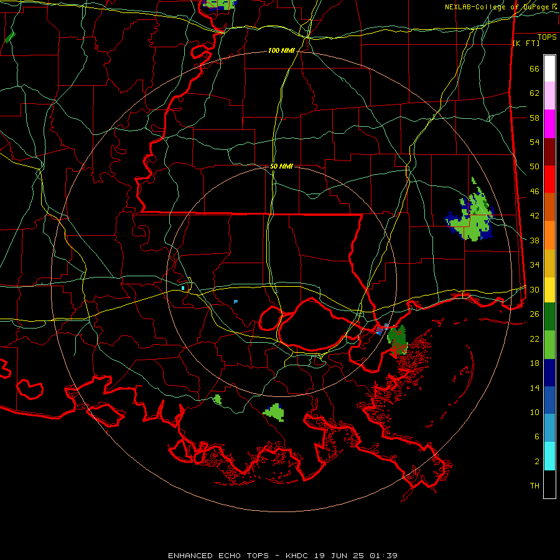Click the light pink legend swatch
560x560 pixels.
[x=549, y=96]
